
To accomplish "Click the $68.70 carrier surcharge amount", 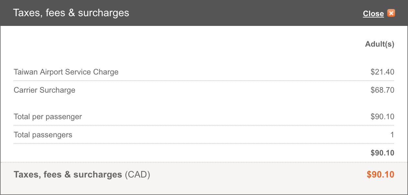I will click(382, 90).
